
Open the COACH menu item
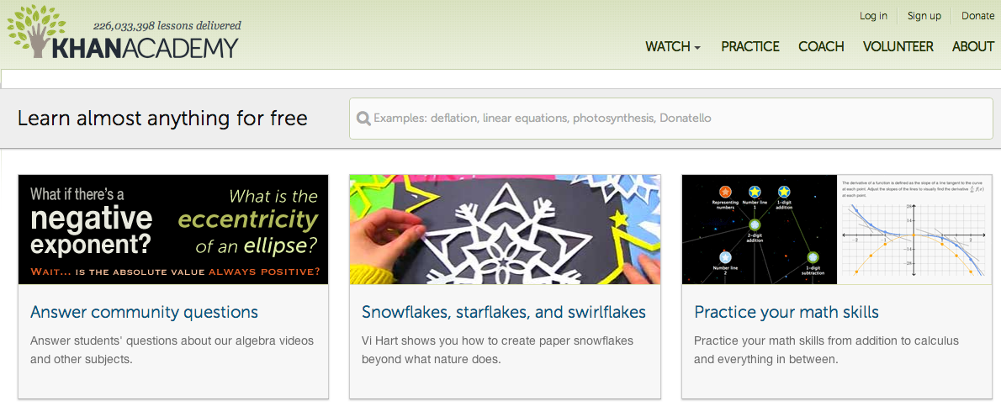(x=821, y=46)
